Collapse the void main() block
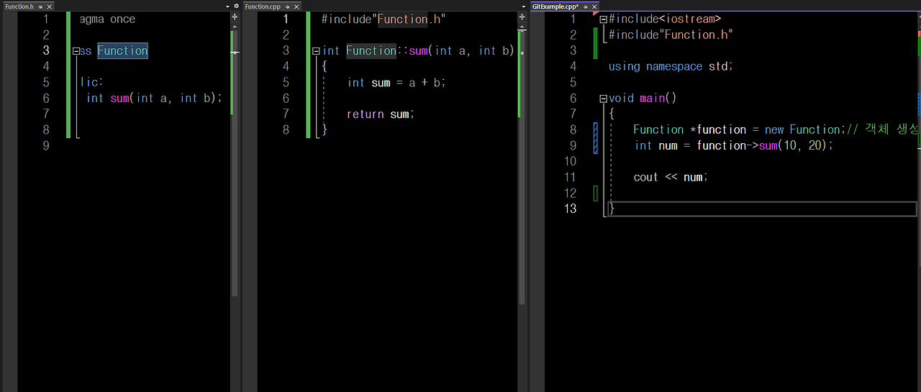Image resolution: width=921 pixels, height=392 pixels. [603, 99]
